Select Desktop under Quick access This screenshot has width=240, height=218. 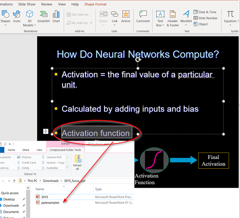[9, 199]
